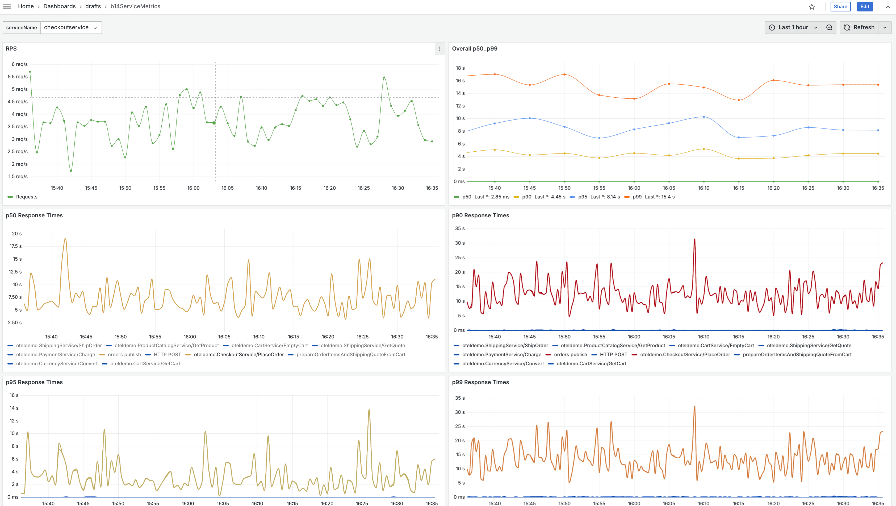Click the three-dot menu on RPS panel
This screenshot has height=506, width=896.
(439, 49)
